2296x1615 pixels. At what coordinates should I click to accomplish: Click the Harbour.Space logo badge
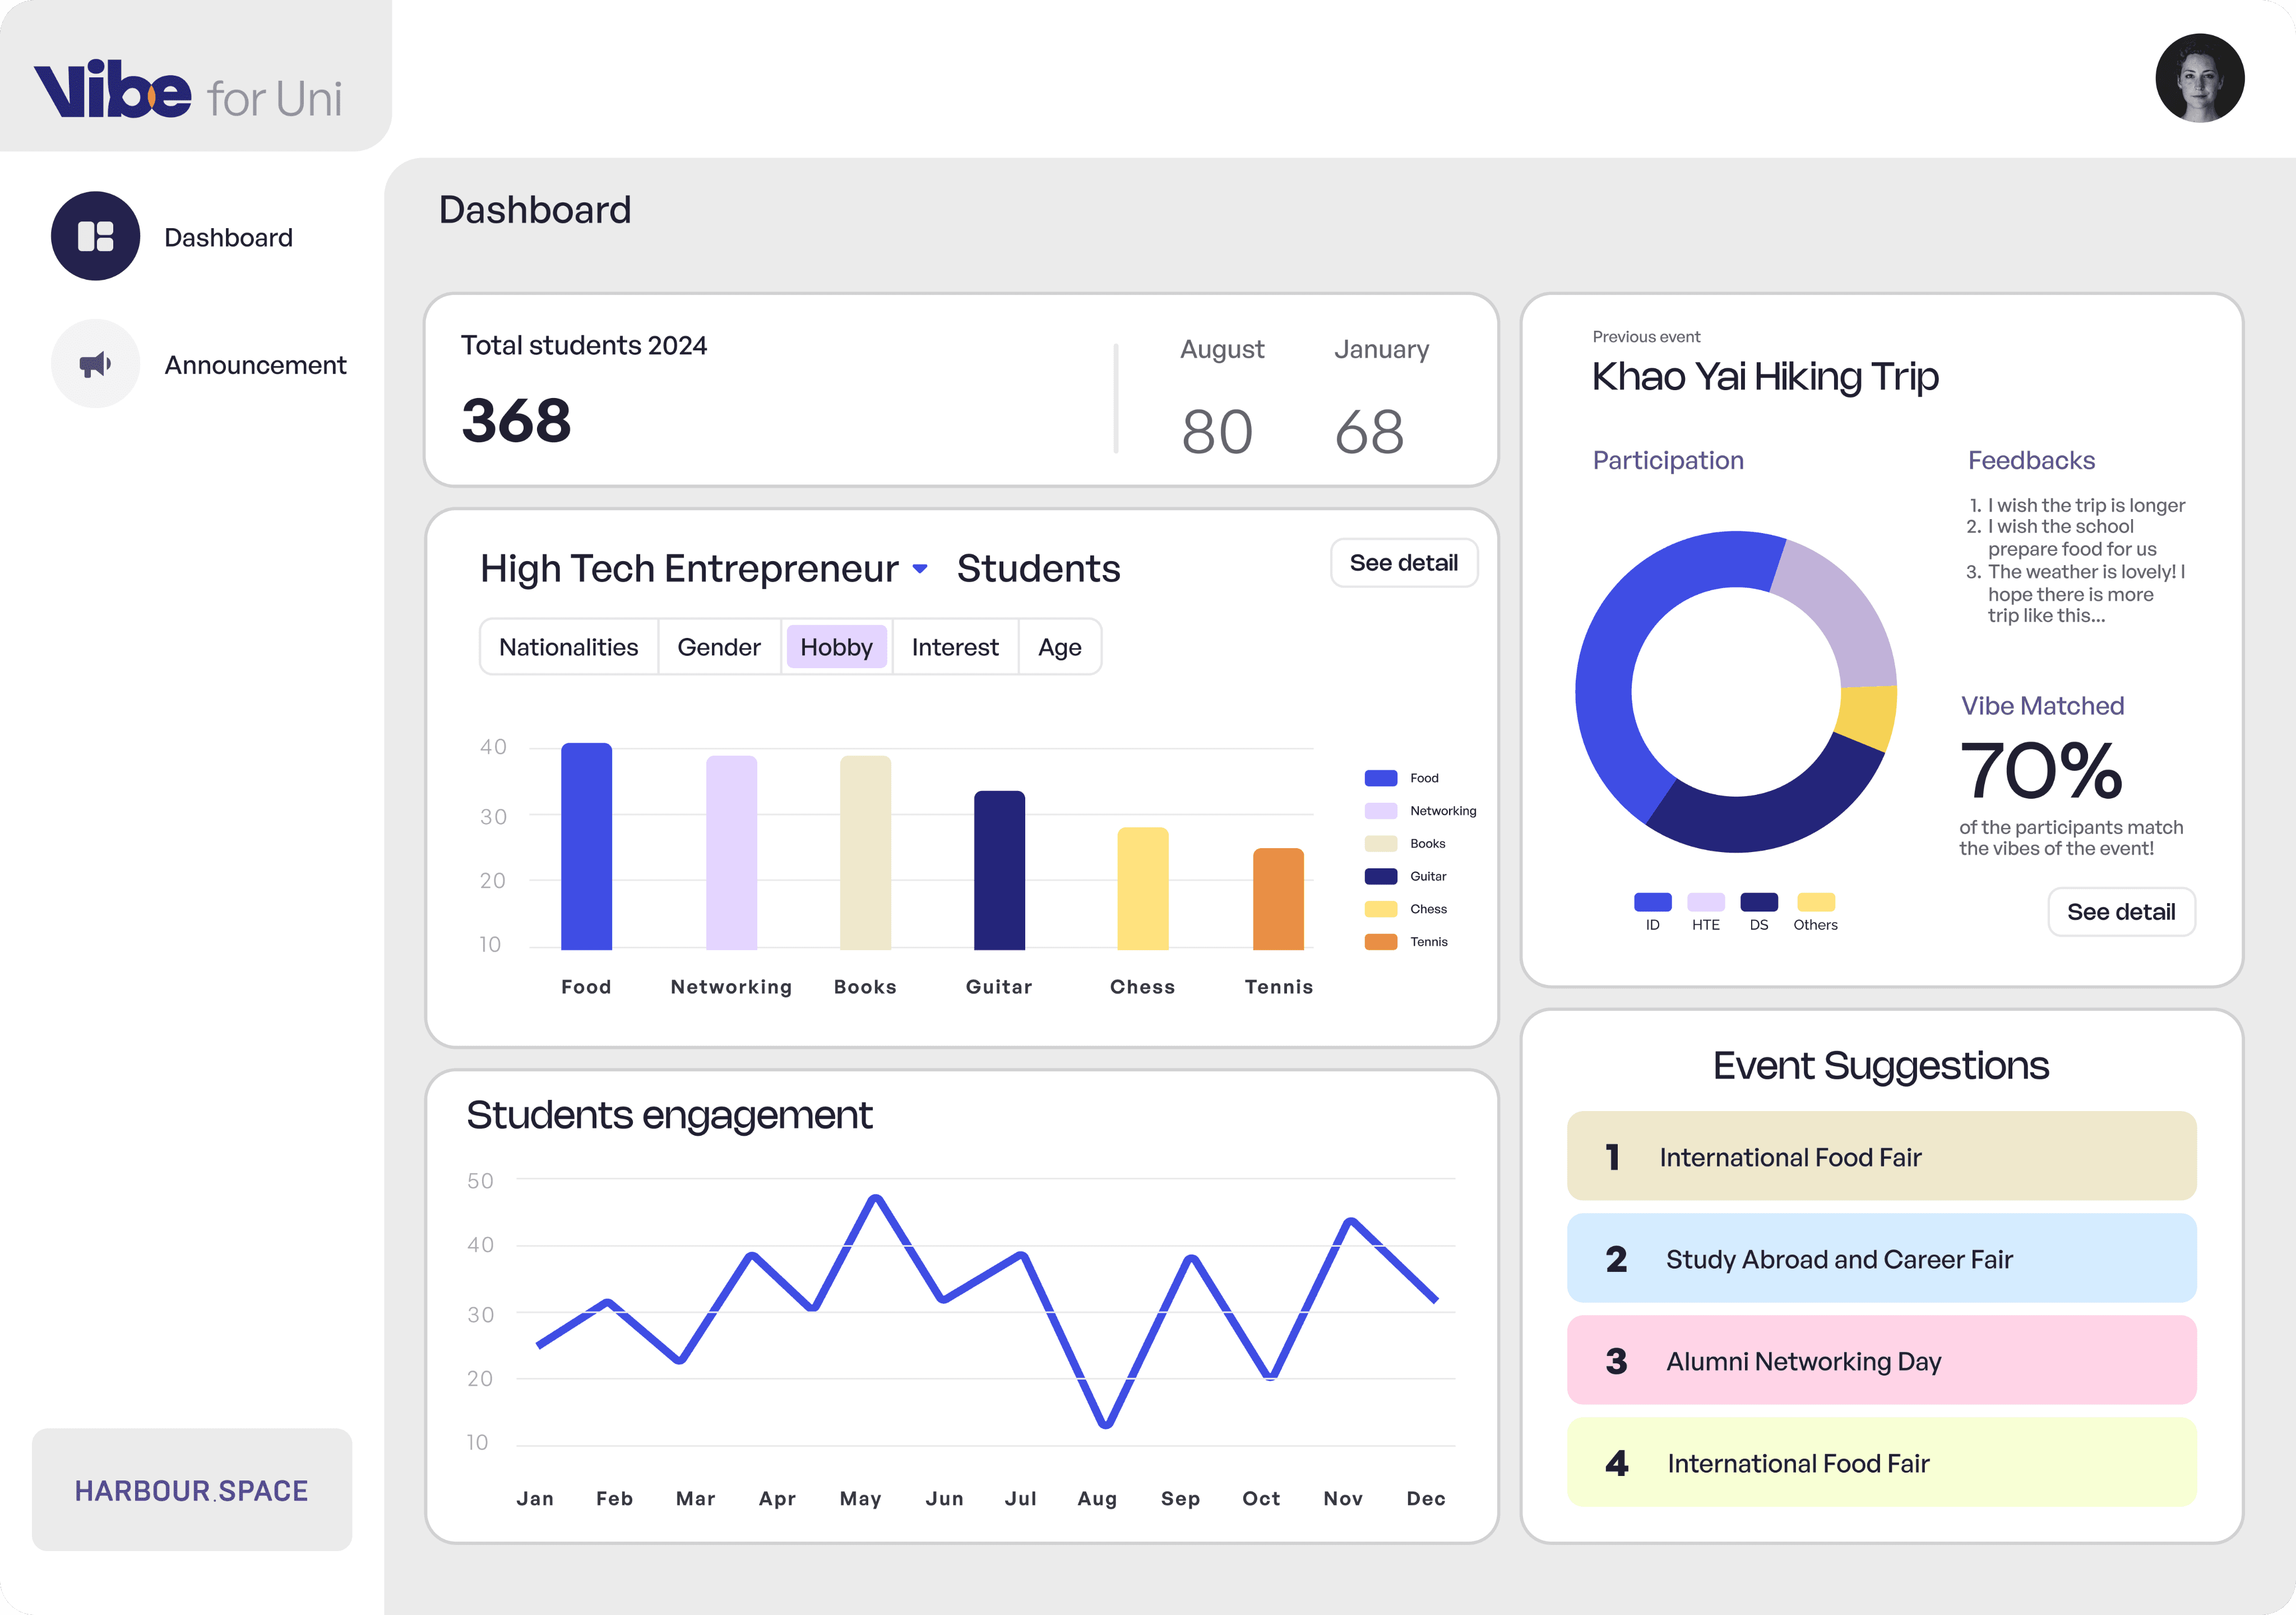point(191,1489)
